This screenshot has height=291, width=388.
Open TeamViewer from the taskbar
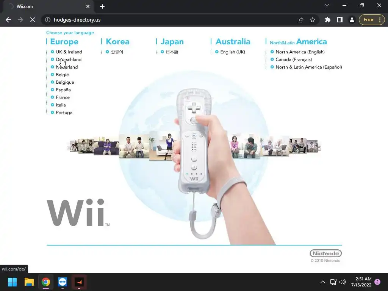[63, 282]
